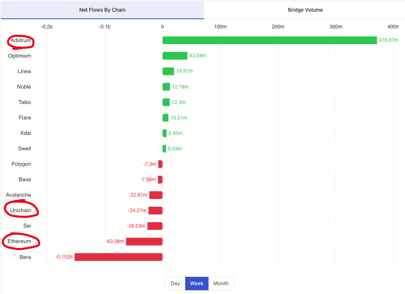Click the green Flare inflow bar
This screenshot has height=294, width=405.
(165, 118)
